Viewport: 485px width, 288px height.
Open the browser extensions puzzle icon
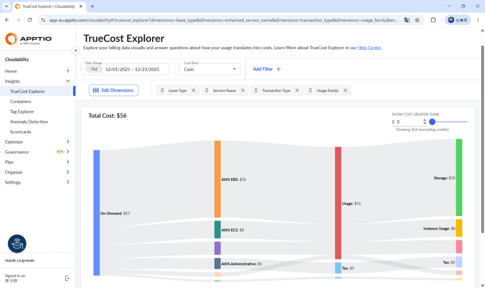[433, 20]
